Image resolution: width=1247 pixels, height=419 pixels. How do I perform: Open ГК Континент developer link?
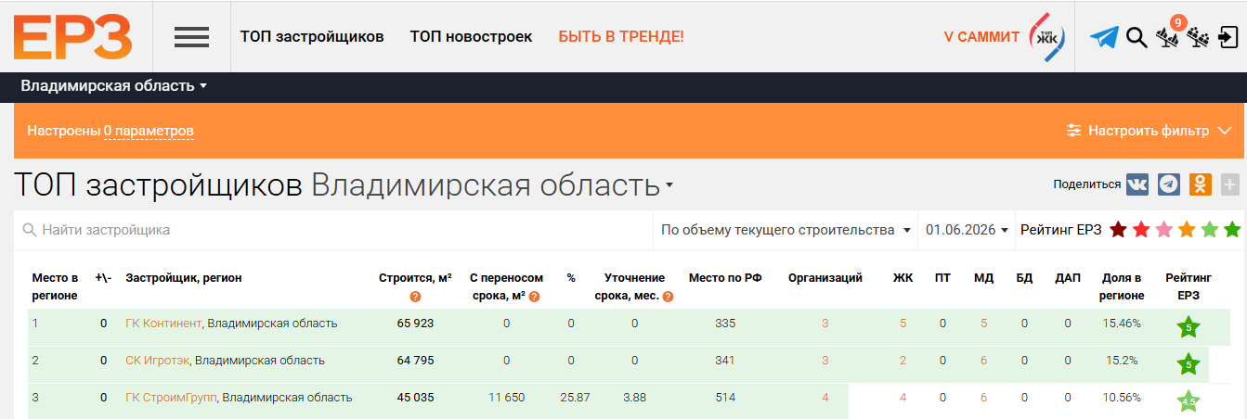(x=163, y=324)
